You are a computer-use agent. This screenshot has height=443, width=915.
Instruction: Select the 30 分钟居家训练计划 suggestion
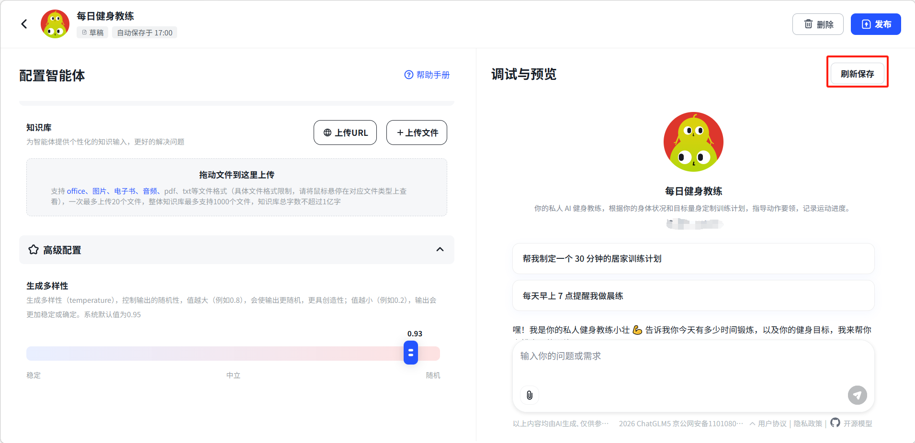coord(693,259)
